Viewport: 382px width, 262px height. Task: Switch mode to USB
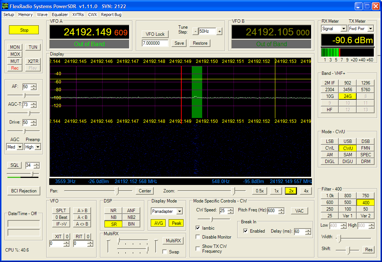[347, 141]
